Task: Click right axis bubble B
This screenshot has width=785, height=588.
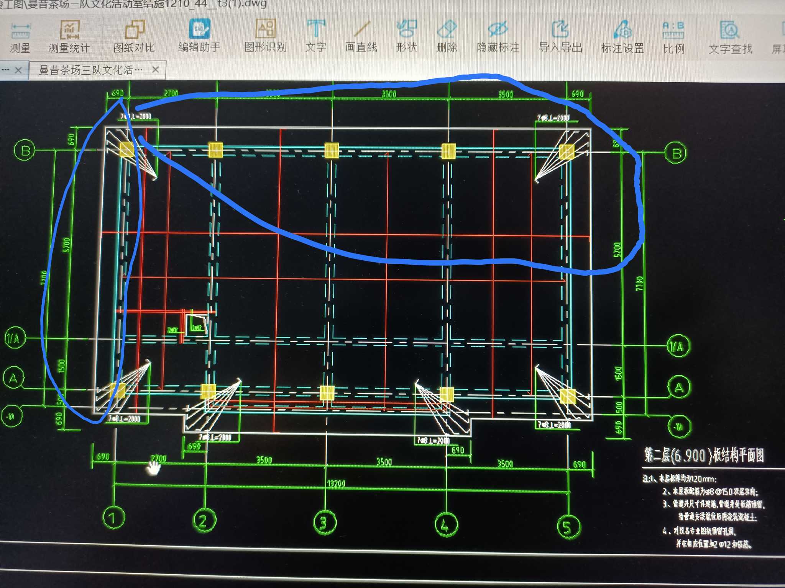Action: click(x=675, y=153)
